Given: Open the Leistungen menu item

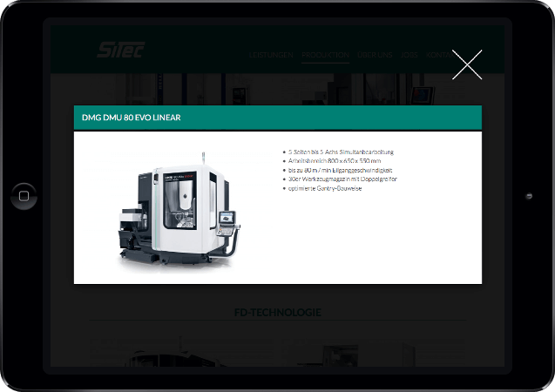Looking at the screenshot, I should click(271, 55).
